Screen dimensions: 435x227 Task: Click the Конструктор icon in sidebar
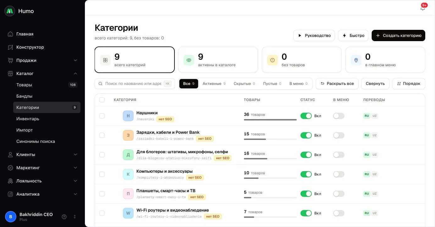coord(10,47)
